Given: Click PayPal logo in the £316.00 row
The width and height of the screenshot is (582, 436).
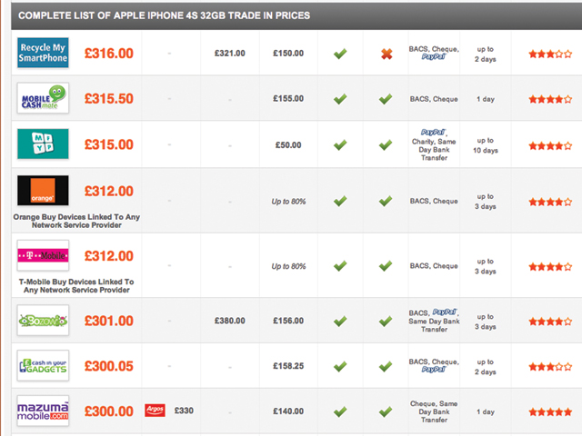Looking at the screenshot, I should pos(434,56).
